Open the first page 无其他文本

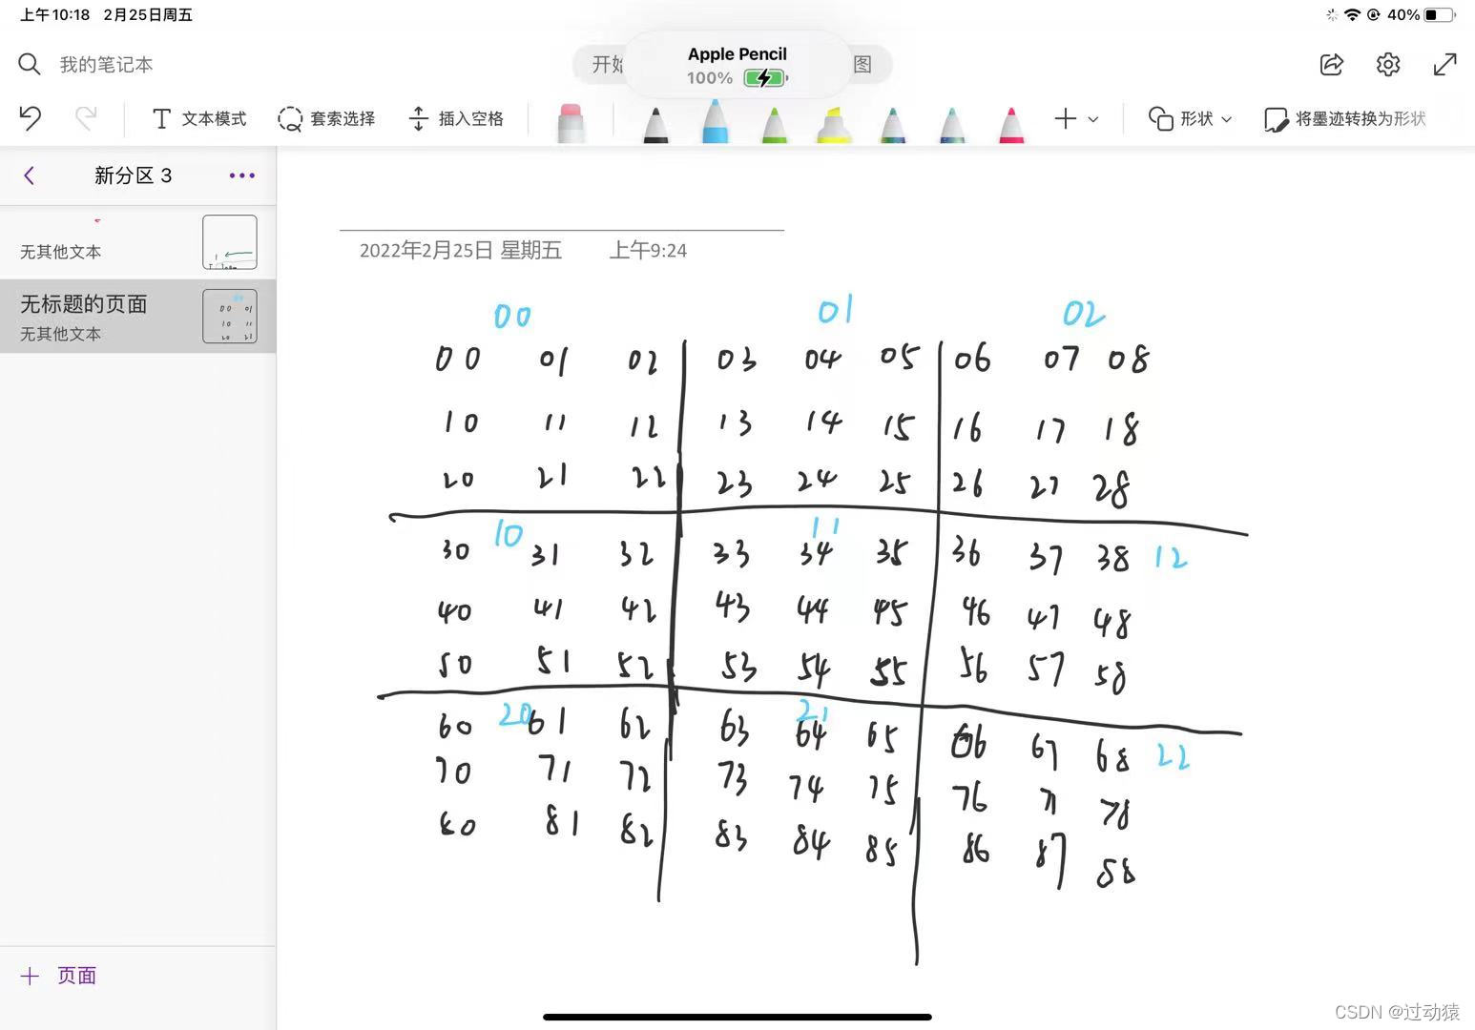pyautogui.click(x=138, y=242)
